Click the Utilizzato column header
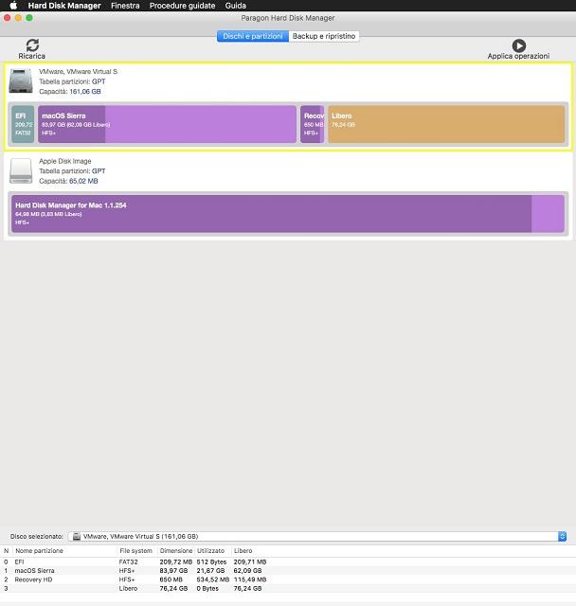The height and width of the screenshot is (606, 576). click(x=210, y=551)
